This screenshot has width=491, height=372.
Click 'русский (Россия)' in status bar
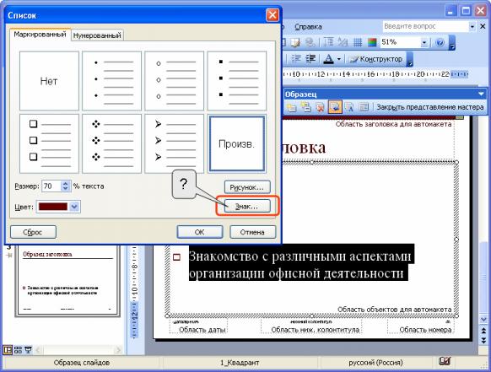click(375, 363)
